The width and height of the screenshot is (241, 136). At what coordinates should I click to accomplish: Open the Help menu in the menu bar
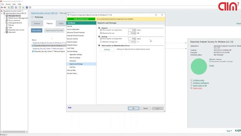coord(19,4)
